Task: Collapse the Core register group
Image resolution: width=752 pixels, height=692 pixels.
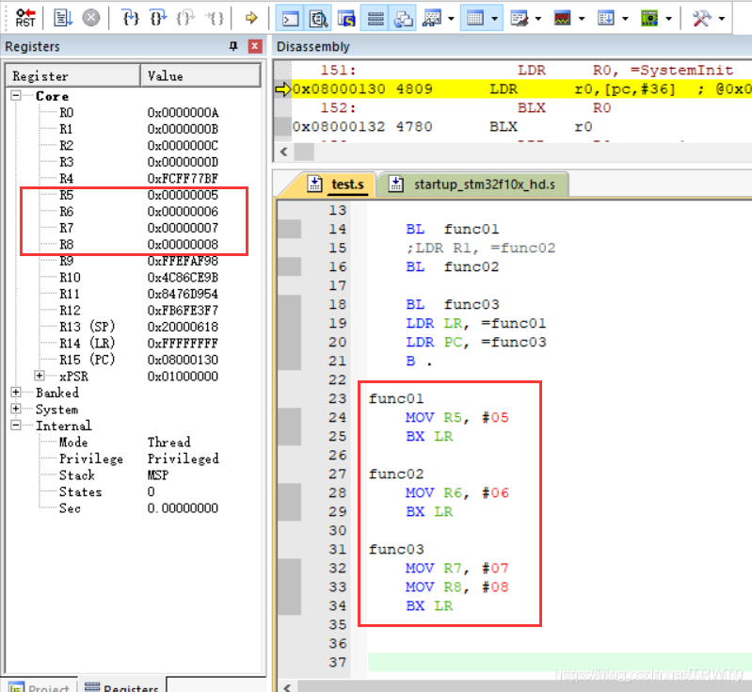Action: tap(16, 95)
